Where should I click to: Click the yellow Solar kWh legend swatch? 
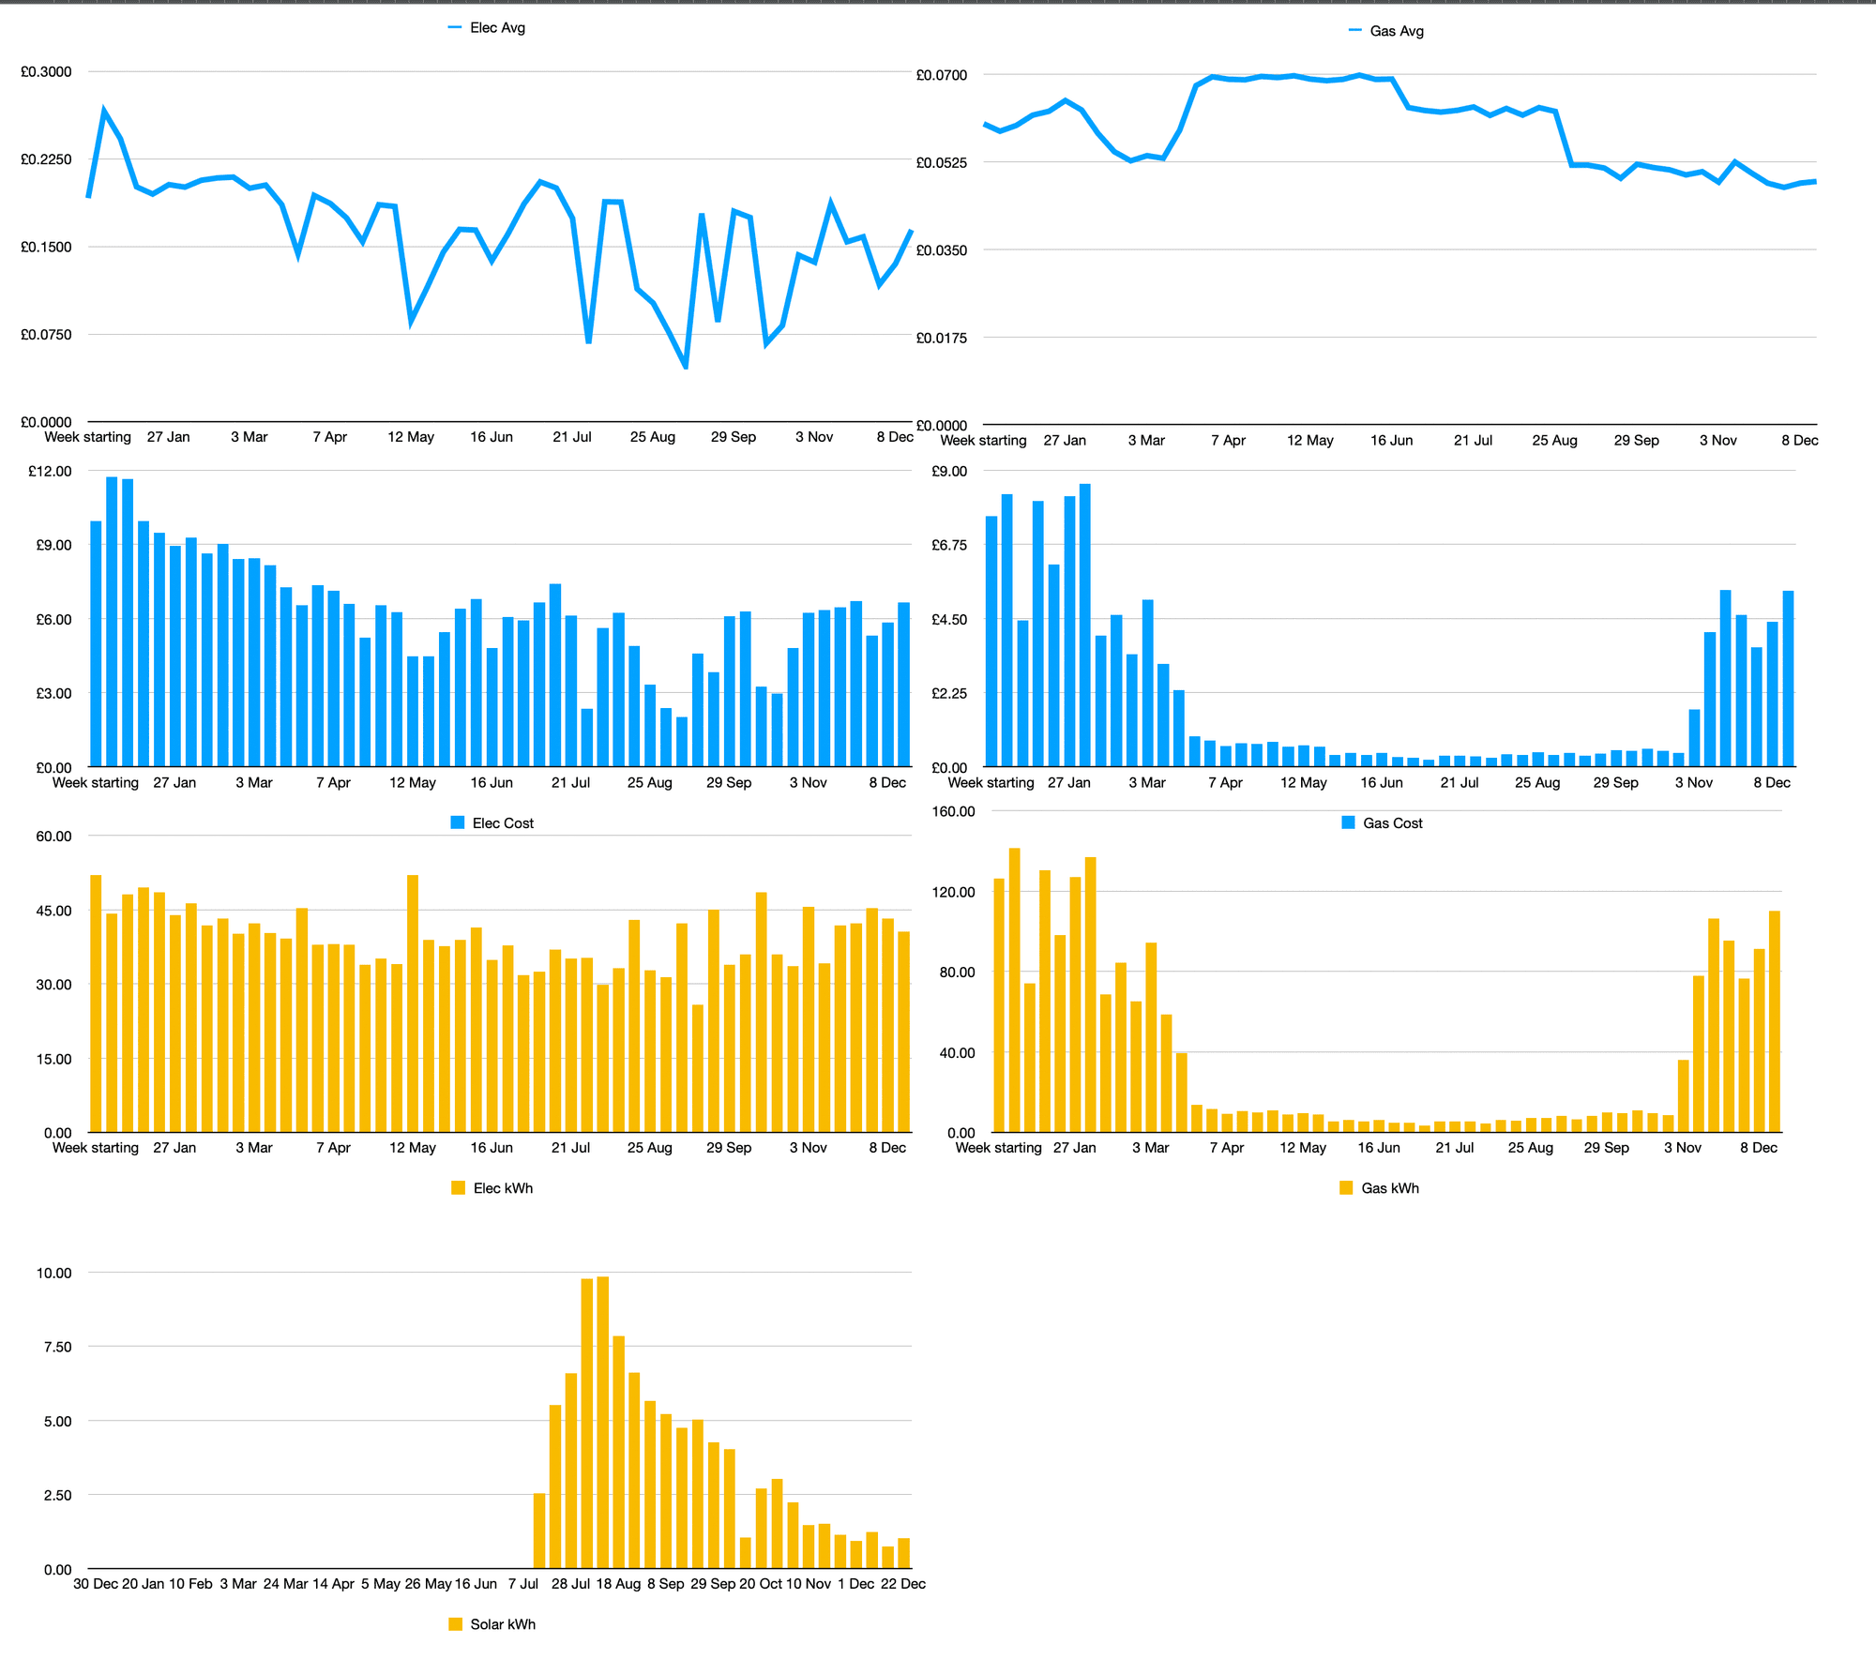pos(456,1623)
